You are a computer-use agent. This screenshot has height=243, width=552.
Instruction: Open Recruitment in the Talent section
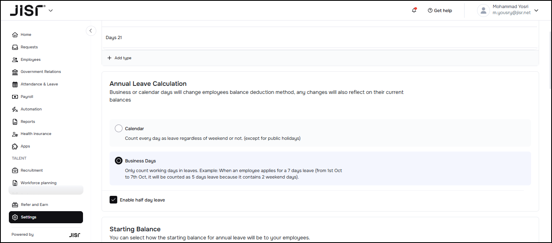tap(31, 170)
